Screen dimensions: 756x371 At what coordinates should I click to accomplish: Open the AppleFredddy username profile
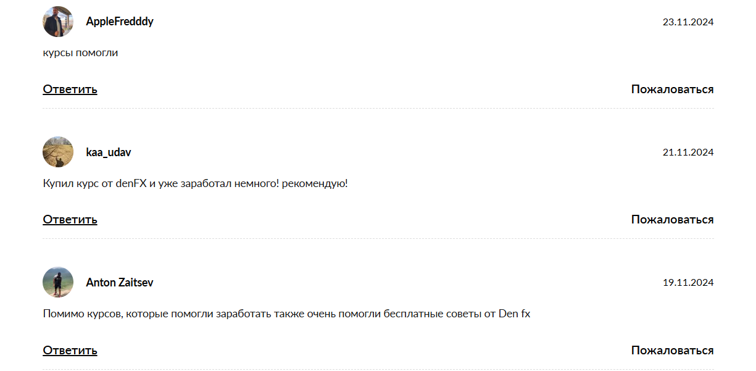(x=120, y=22)
